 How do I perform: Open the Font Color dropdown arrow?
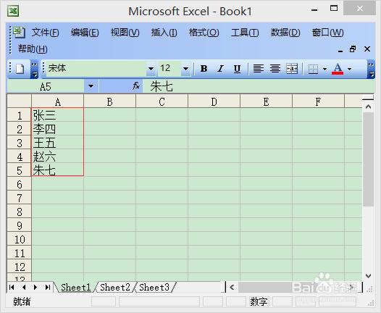[349, 69]
